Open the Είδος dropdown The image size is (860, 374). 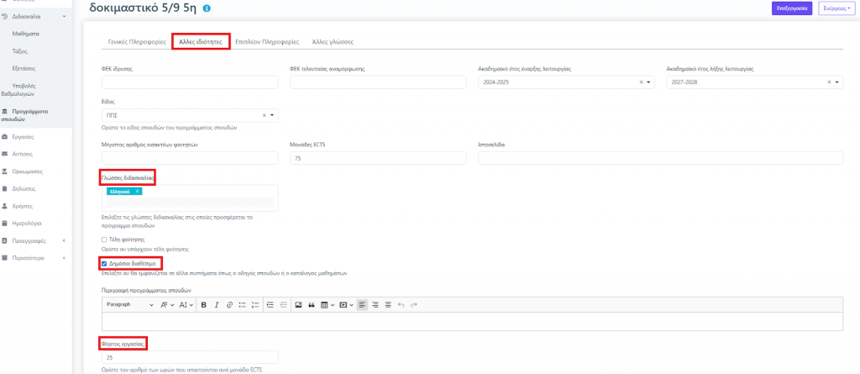[272, 115]
